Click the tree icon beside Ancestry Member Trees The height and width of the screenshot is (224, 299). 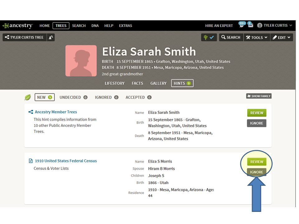click(x=31, y=112)
